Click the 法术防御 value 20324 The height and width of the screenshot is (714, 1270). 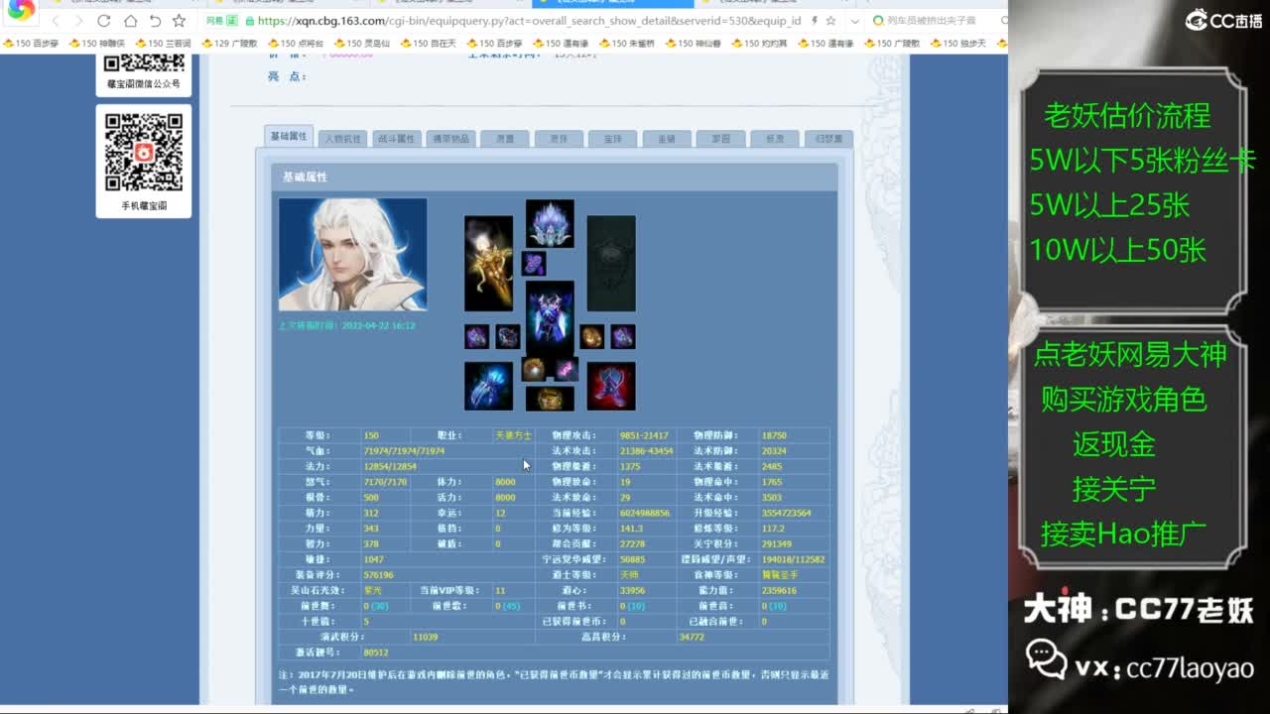pos(774,451)
